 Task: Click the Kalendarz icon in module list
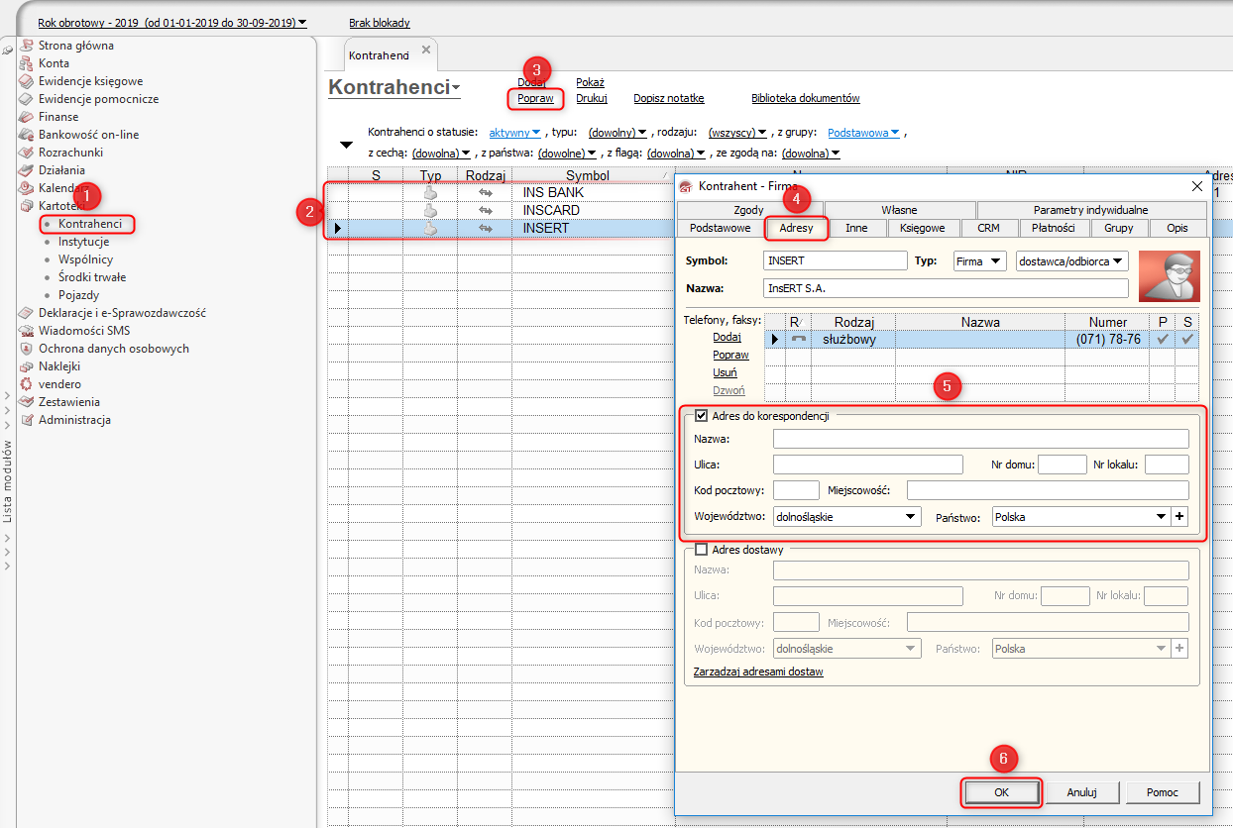coord(27,188)
